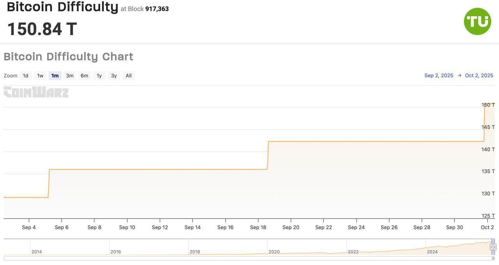The image size is (499, 265).
Task: Click the CoinWarz watermark logo
Action: pos(36,92)
